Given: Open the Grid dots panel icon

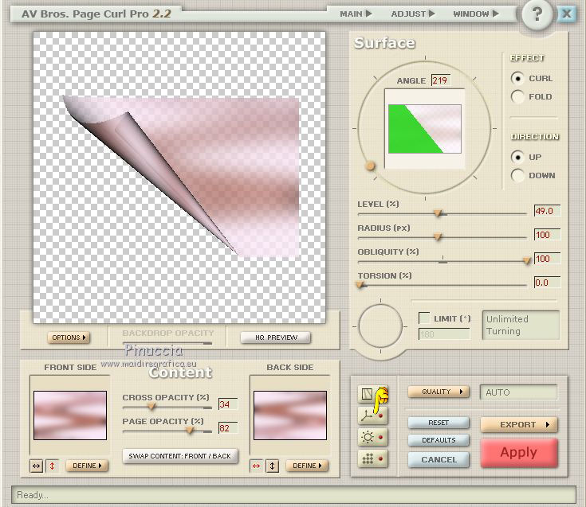Looking at the screenshot, I should click(x=372, y=458).
